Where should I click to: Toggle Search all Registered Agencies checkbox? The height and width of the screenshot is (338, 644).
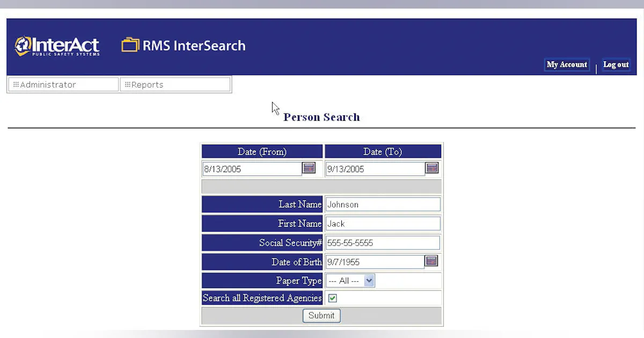tap(333, 298)
